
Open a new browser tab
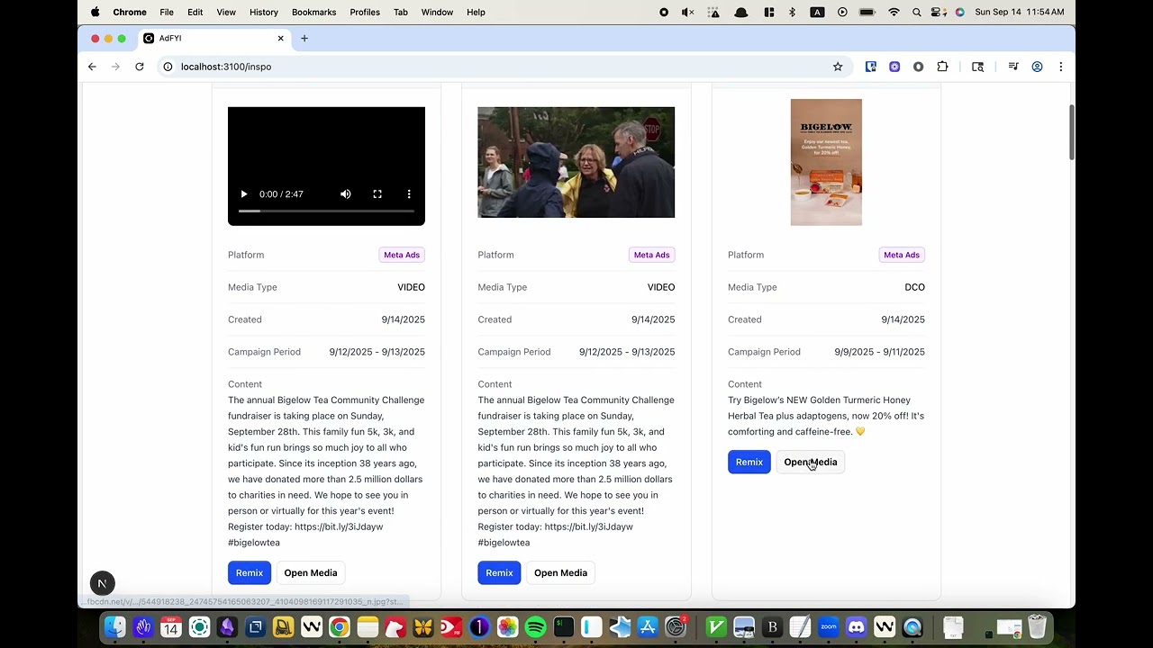point(304,38)
